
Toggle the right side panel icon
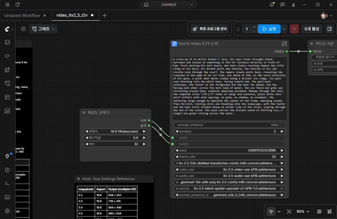[329, 29]
